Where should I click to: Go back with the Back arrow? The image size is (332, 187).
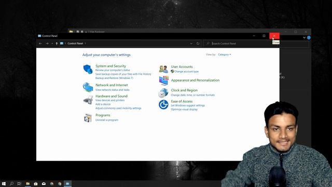pos(40,44)
